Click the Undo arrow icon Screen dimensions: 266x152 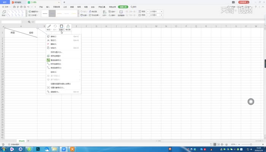tap(28, 7)
